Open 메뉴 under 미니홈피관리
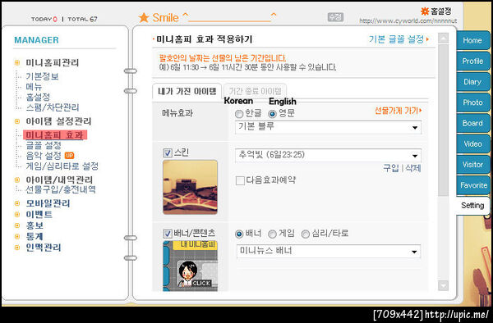This screenshot has height=323, width=493. click(34, 87)
